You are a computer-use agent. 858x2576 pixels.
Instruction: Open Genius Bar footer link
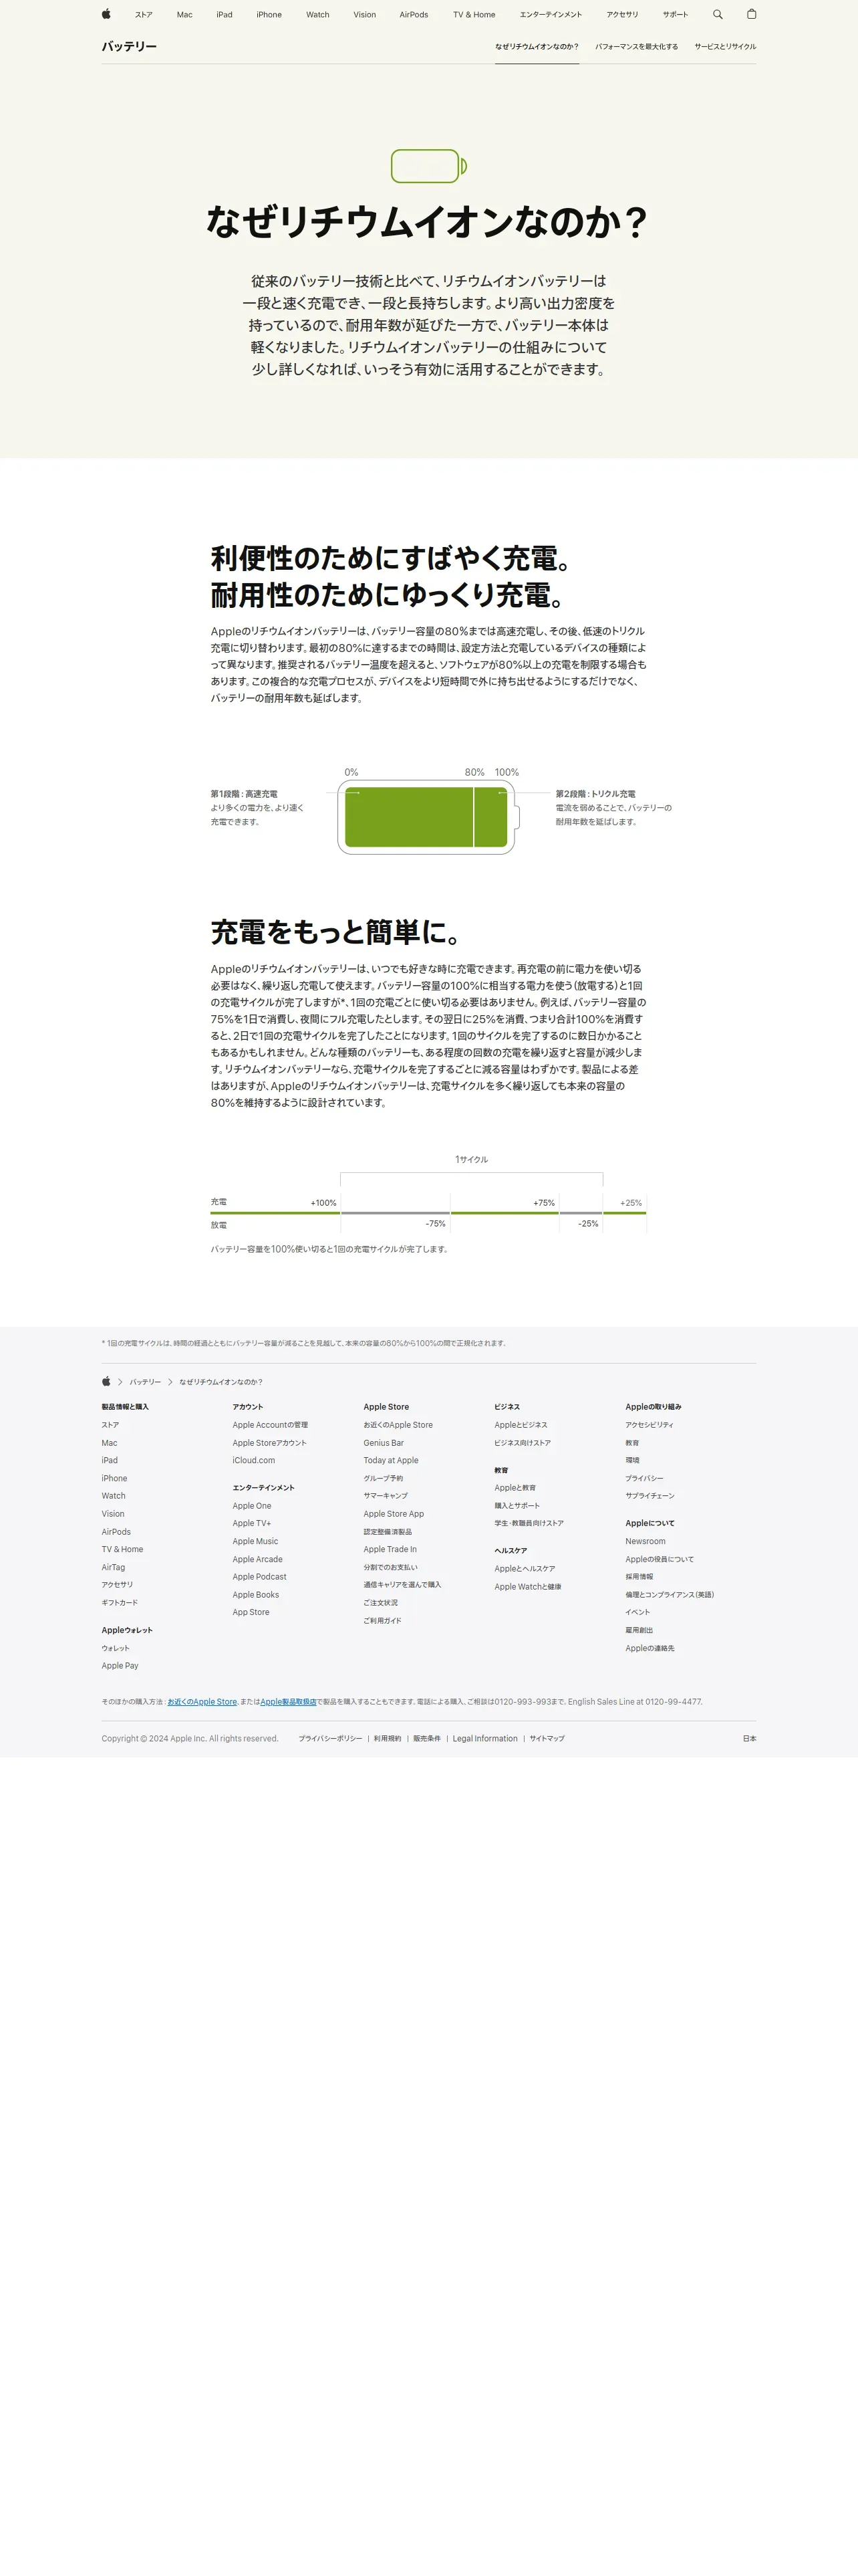[x=384, y=1443]
